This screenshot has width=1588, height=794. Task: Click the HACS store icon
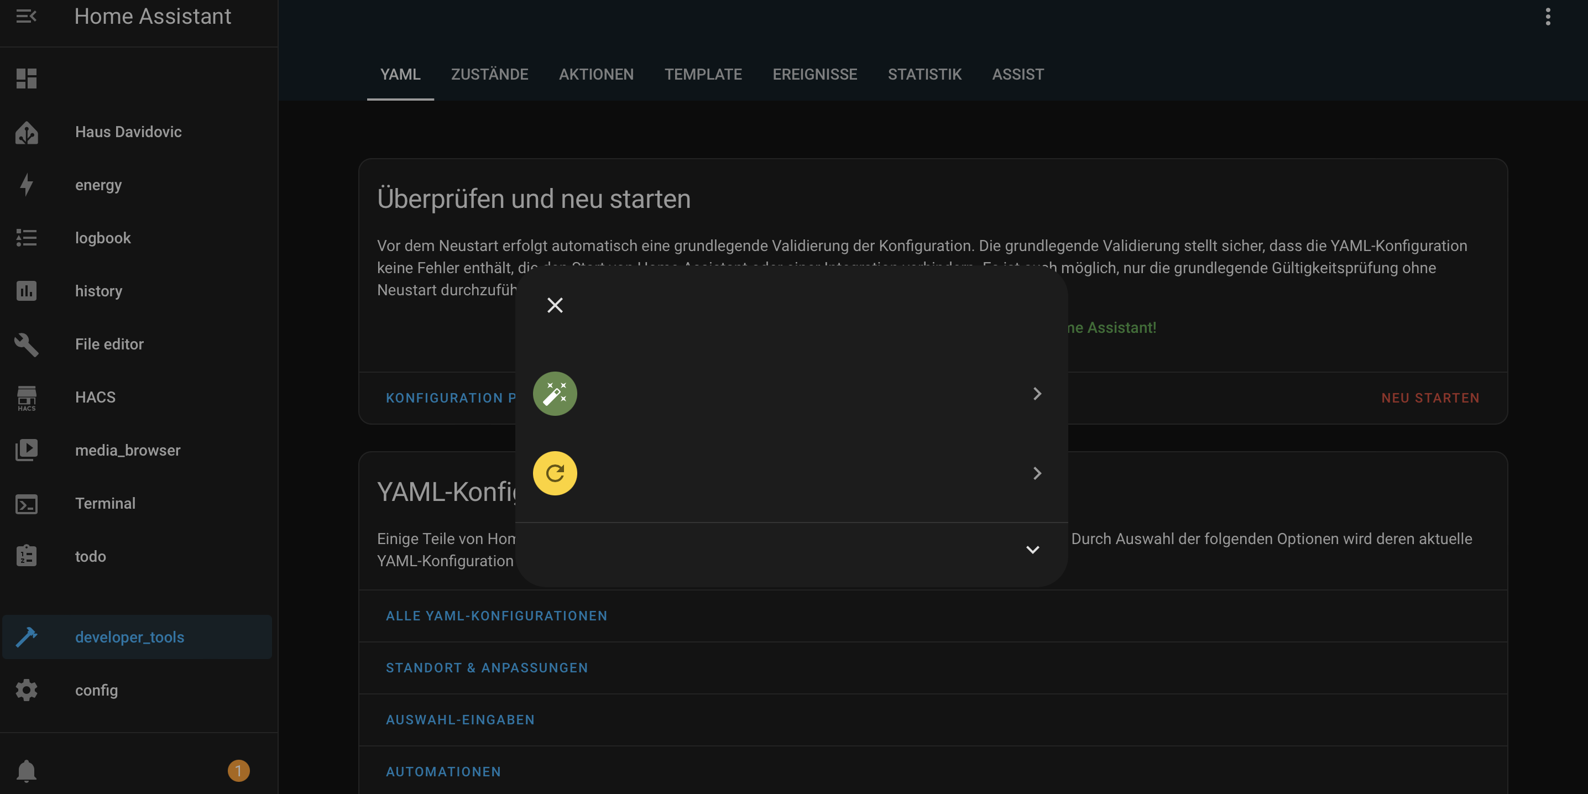pos(27,398)
